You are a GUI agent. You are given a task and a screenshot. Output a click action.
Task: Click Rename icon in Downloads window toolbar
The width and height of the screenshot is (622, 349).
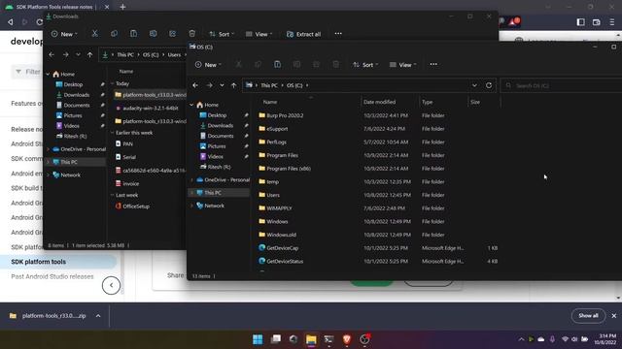(x=154, y=34)
